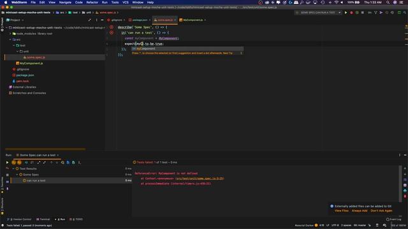Open the macOS Apple menu
Image resolution: width=408 pixels, height=229 pixels.
(6, 3)
